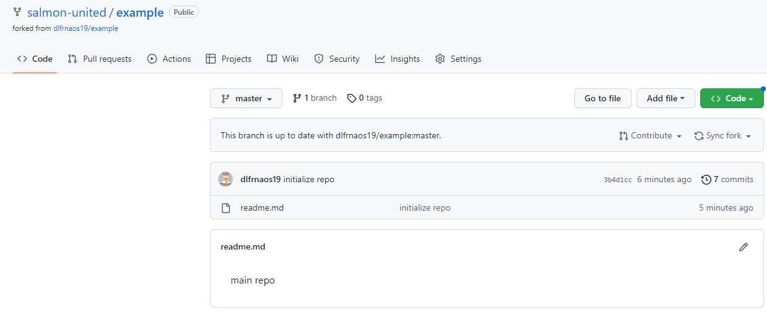The image size is (767, 315).
Task: Open the dlfrnaos19/example upstream link
Action: coord(86,28)
